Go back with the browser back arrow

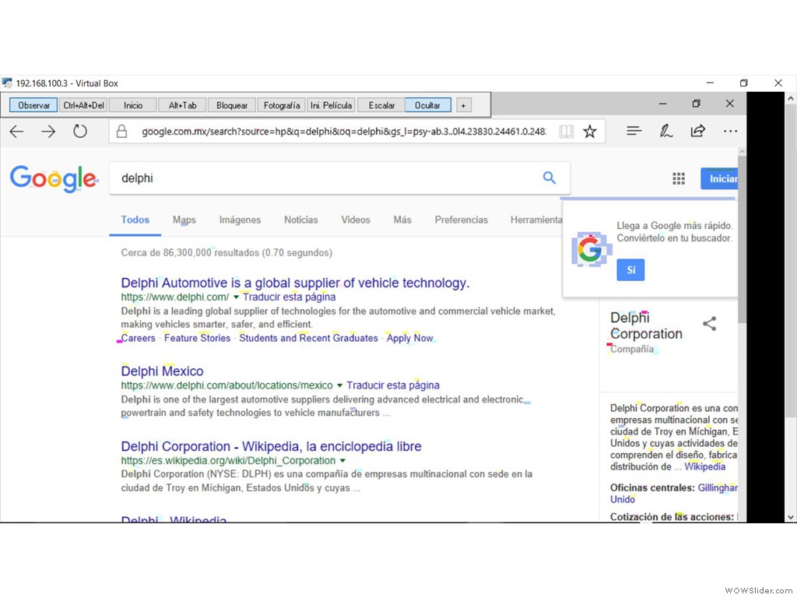click(16, 132)
